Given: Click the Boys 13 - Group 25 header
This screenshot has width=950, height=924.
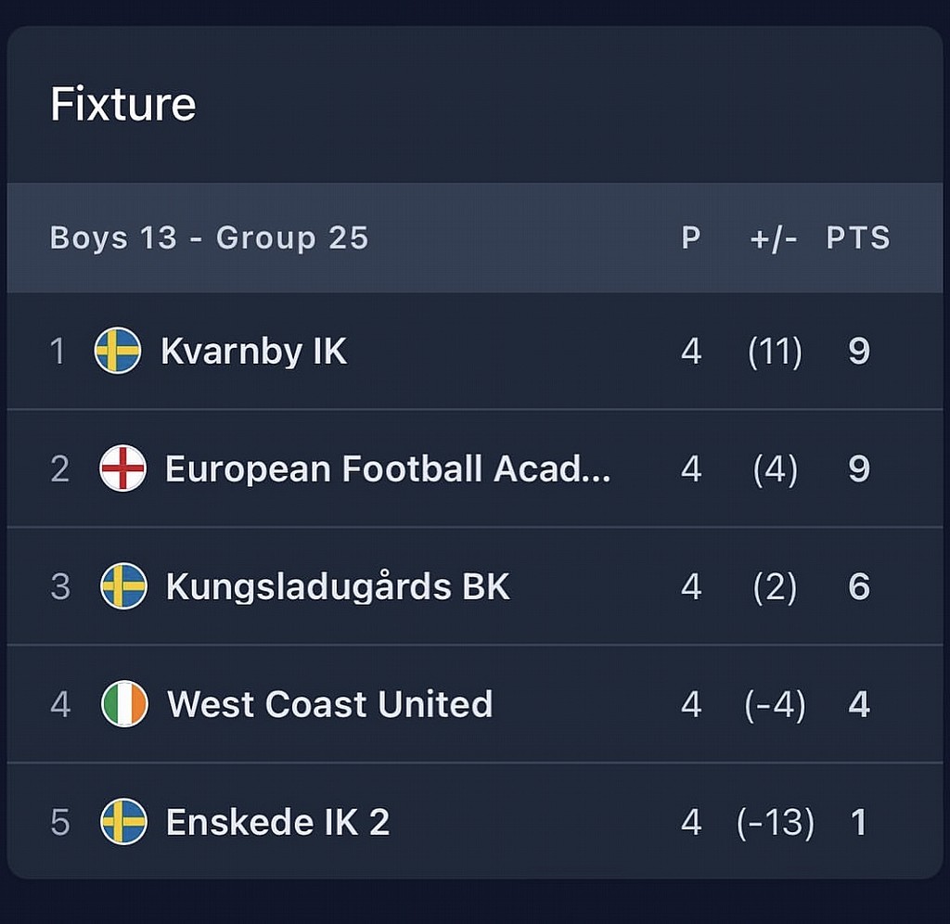Looking at the screenshot, I should (x=210, y=238).
